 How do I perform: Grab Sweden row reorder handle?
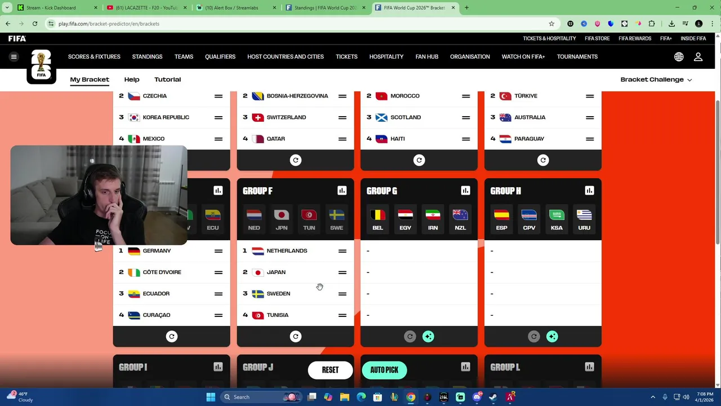pos(342,294)
